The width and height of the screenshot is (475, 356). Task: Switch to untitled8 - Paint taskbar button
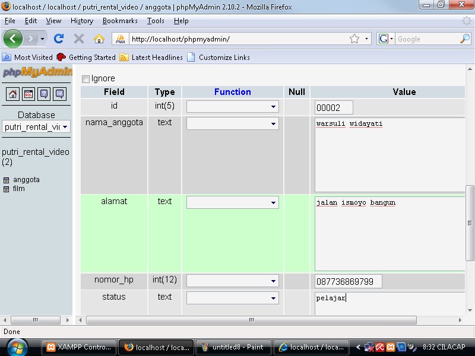[x=233, y=347]
